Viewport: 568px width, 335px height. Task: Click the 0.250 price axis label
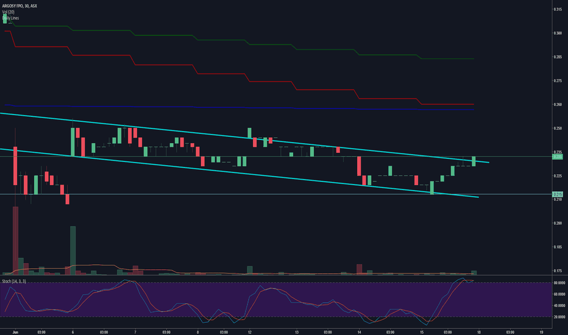558,128
